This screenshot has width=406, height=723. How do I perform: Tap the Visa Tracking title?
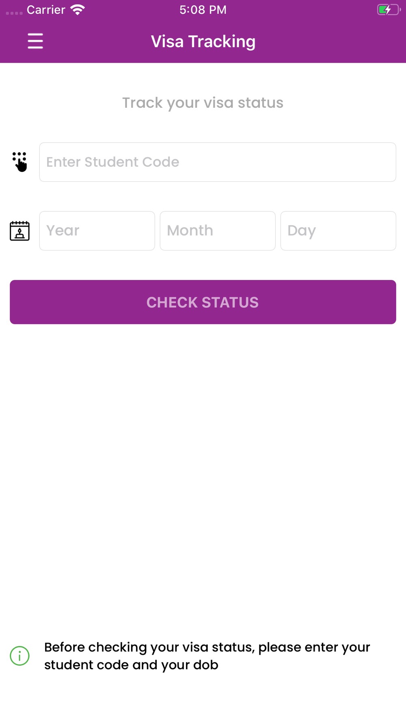click(203, 41)
